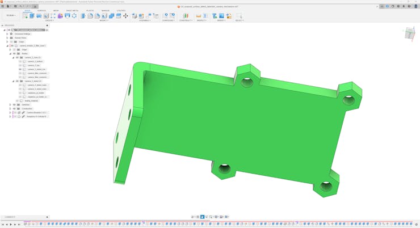Viewport: 420px width, 228px height.
Task: Select the Create Sketch tool
Action: click(x=25, y=16)
